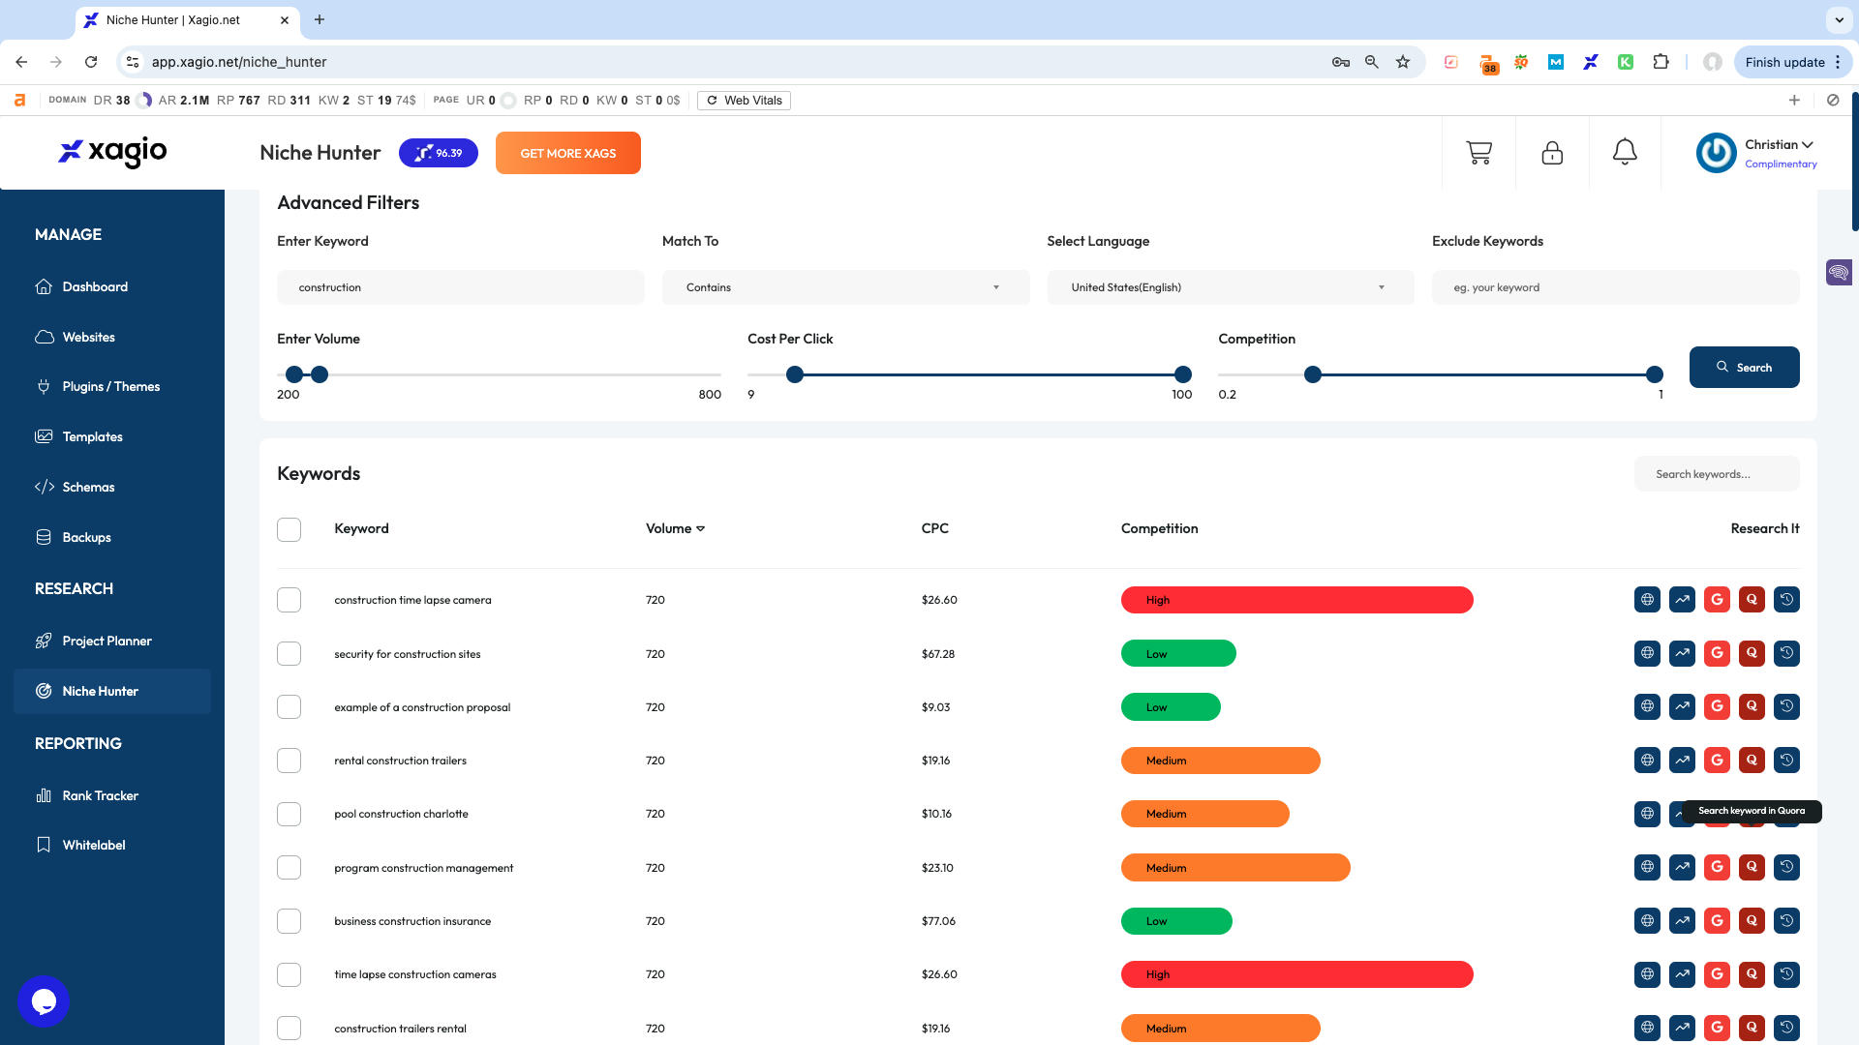Check construction time lapse camera checkbox
The width and height of the screenshot is (1859, 1045).
pos(289,600)
